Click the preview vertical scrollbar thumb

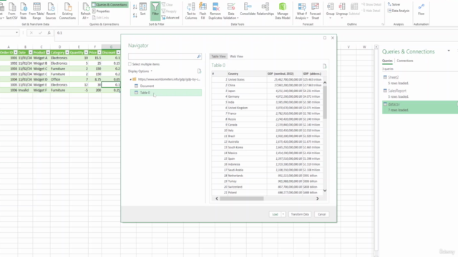tap(325, 102)
